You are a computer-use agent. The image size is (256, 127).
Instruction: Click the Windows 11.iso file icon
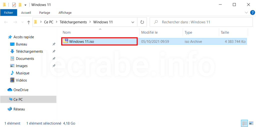[66, 41]
